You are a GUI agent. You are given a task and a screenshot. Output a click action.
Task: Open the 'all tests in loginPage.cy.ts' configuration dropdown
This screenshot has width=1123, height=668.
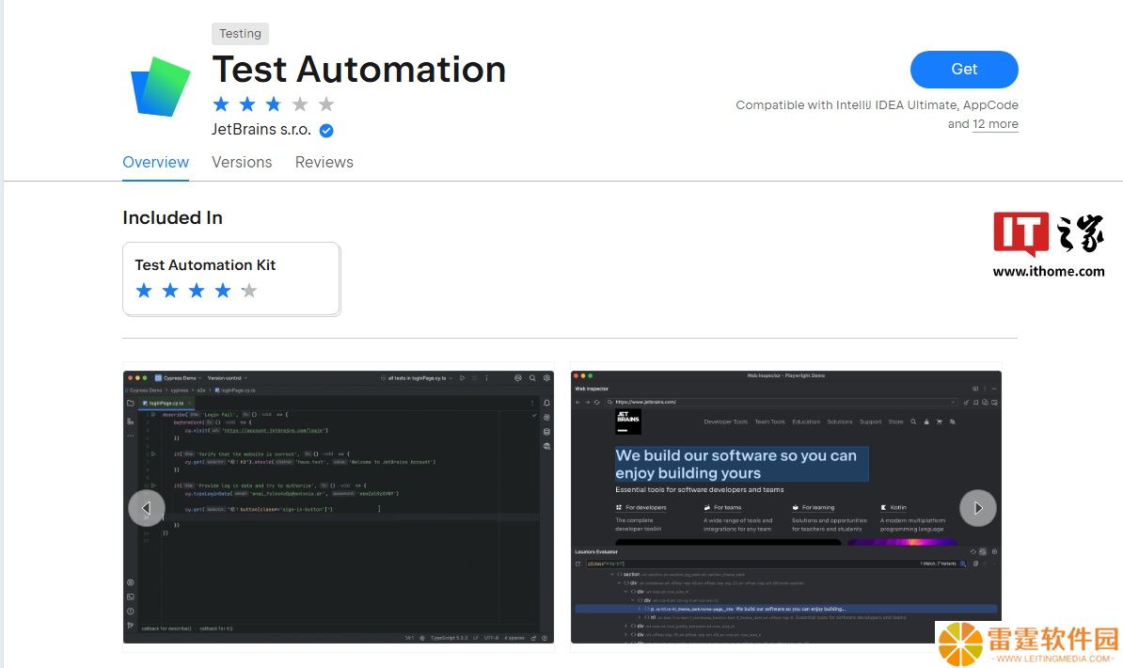pyautogui.click(x=417, y=377)
